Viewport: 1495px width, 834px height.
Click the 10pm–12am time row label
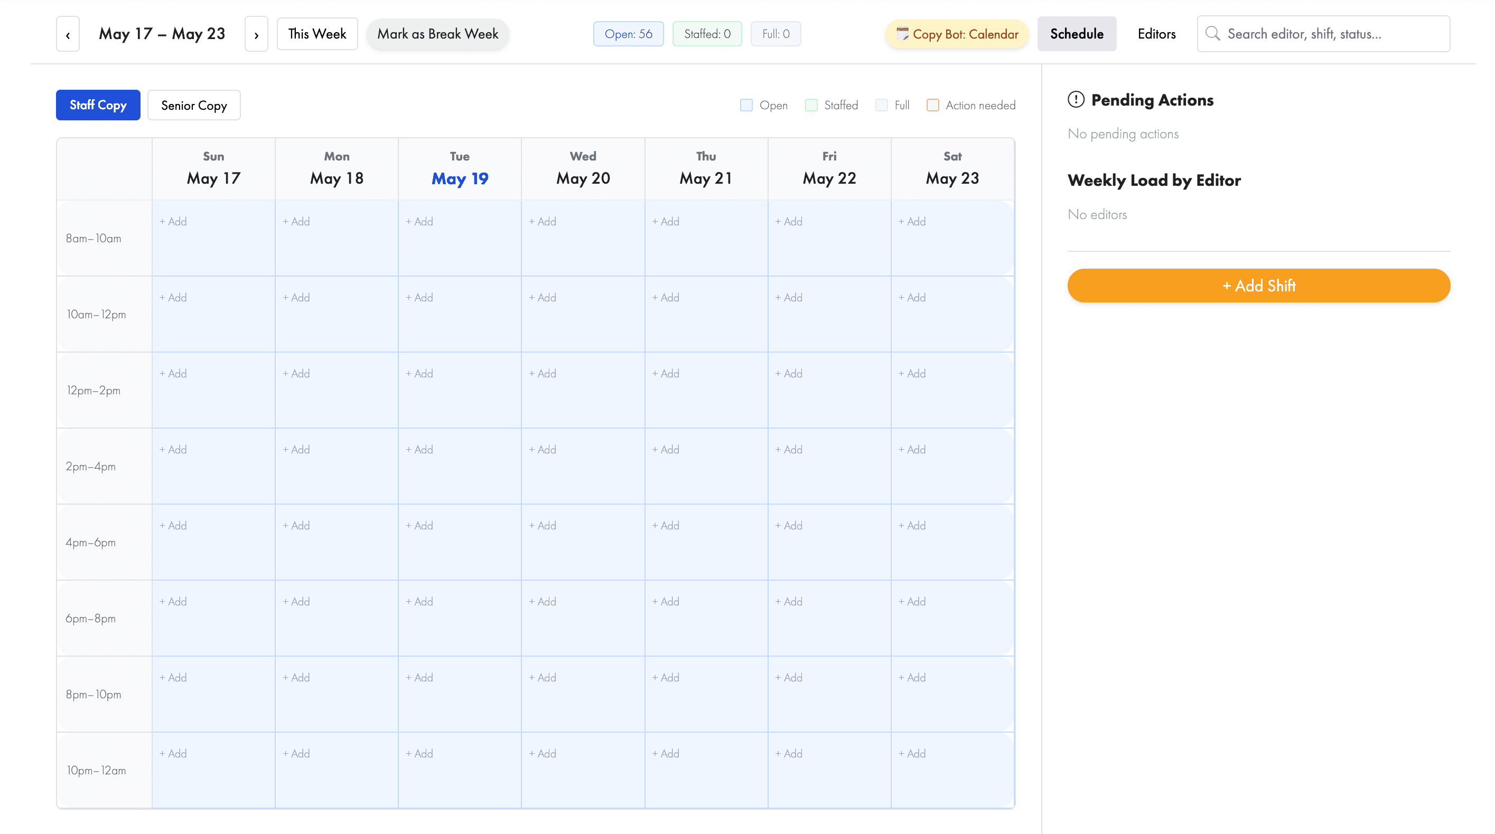(x=96, y=770)
